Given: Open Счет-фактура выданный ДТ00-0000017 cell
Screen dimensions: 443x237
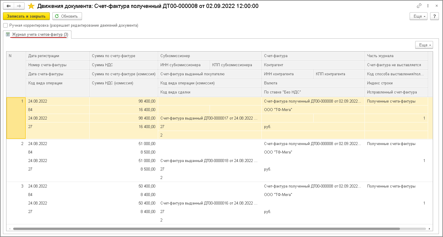Looking at the screenshot, I should coord(210,118).
